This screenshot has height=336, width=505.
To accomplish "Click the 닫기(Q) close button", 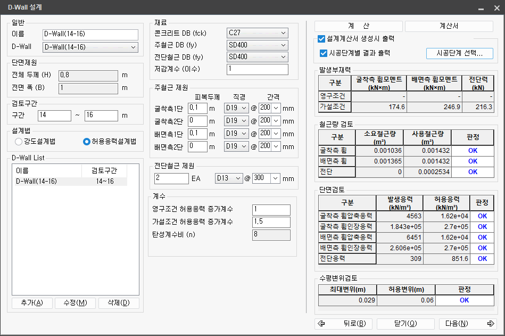I will 405,324.
